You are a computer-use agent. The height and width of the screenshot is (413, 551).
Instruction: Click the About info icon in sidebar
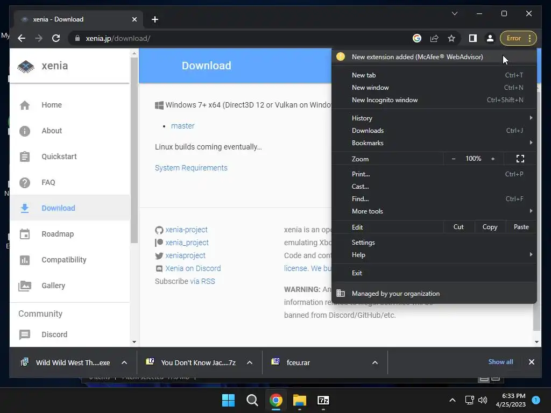pos(25,131)
